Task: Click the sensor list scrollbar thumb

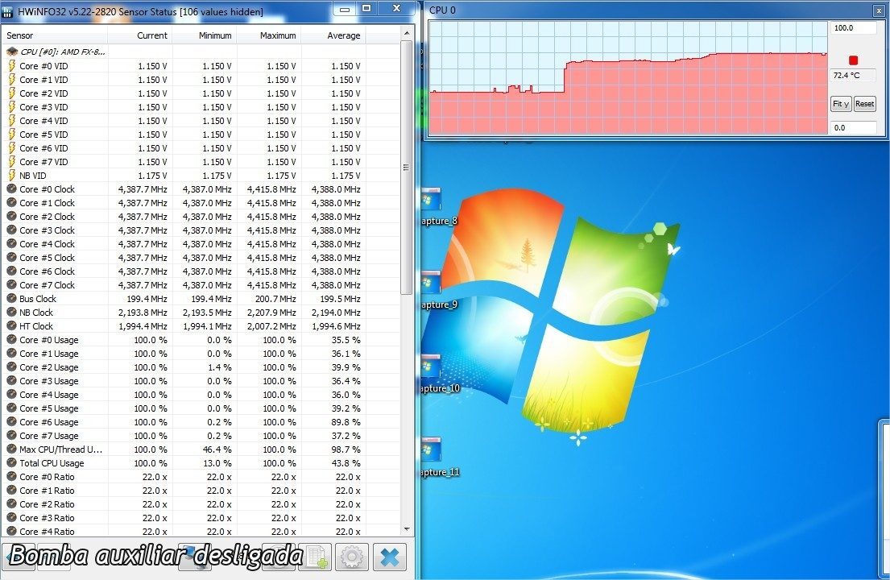Action: tap(407, 168)
